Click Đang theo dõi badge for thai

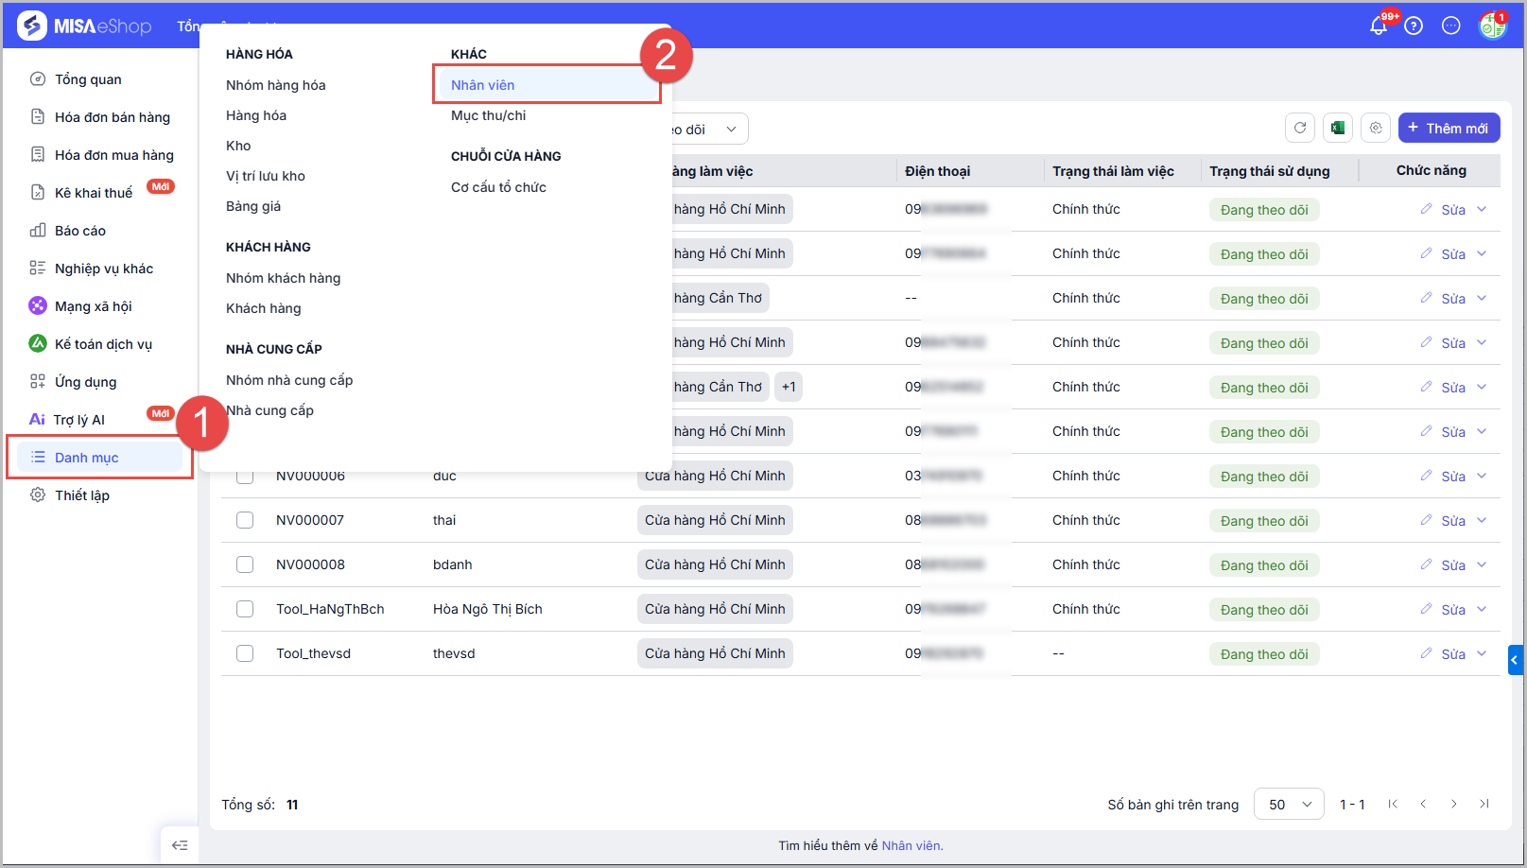(x=1264, y=521)
